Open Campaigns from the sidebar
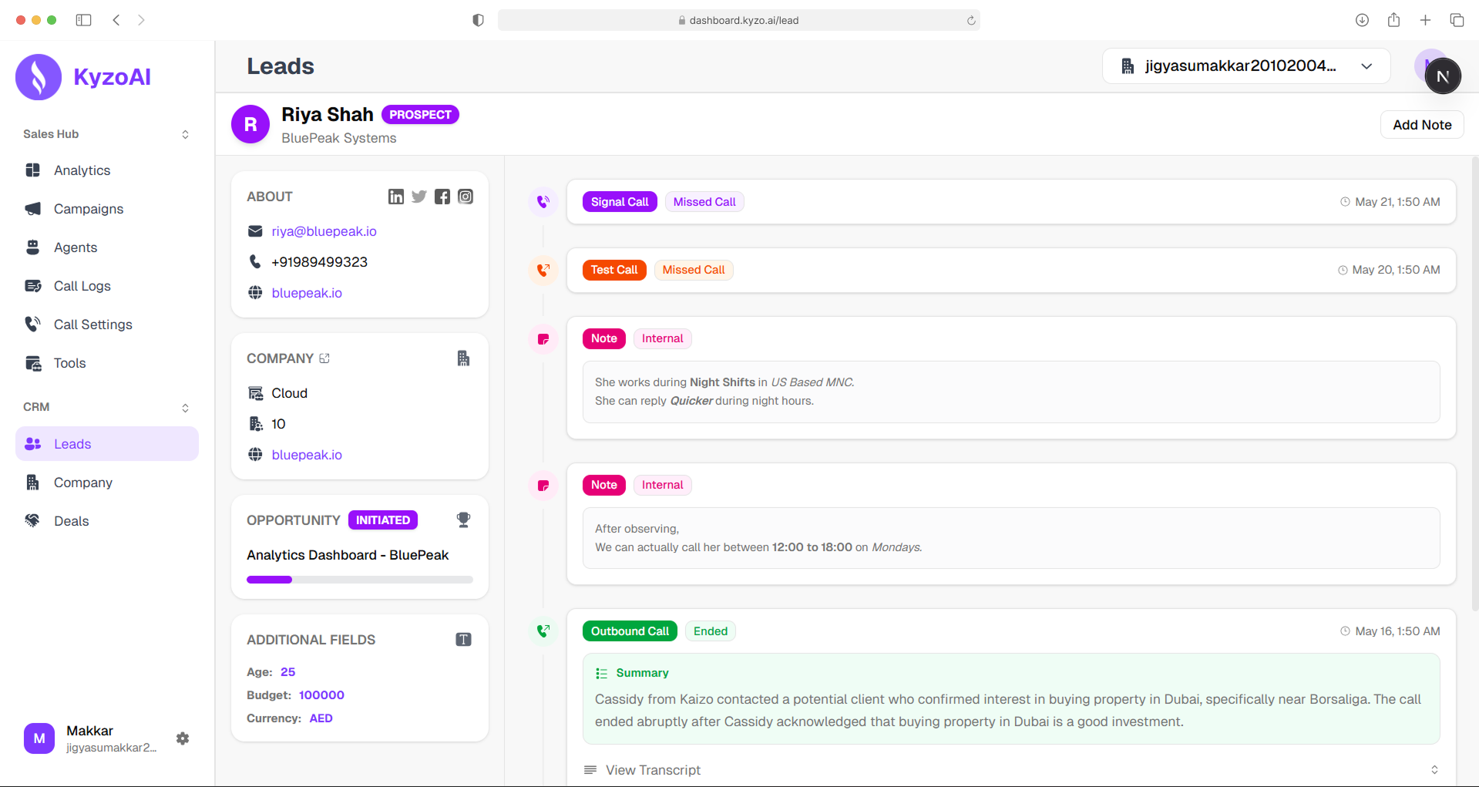Screen dimensions: 1479x787 pyautogui.click(x=88, y=209)
